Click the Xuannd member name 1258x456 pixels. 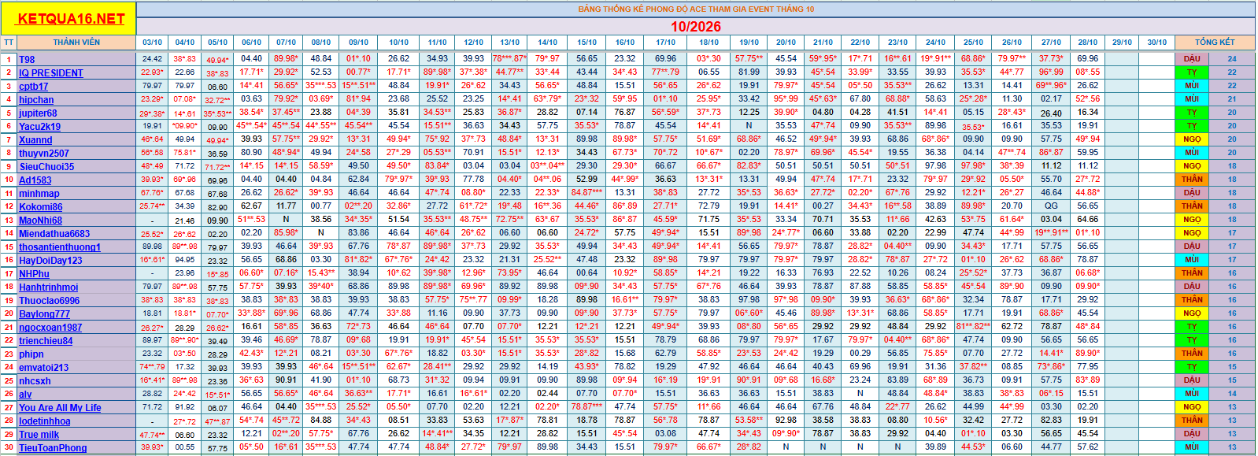tap(35, 140)
